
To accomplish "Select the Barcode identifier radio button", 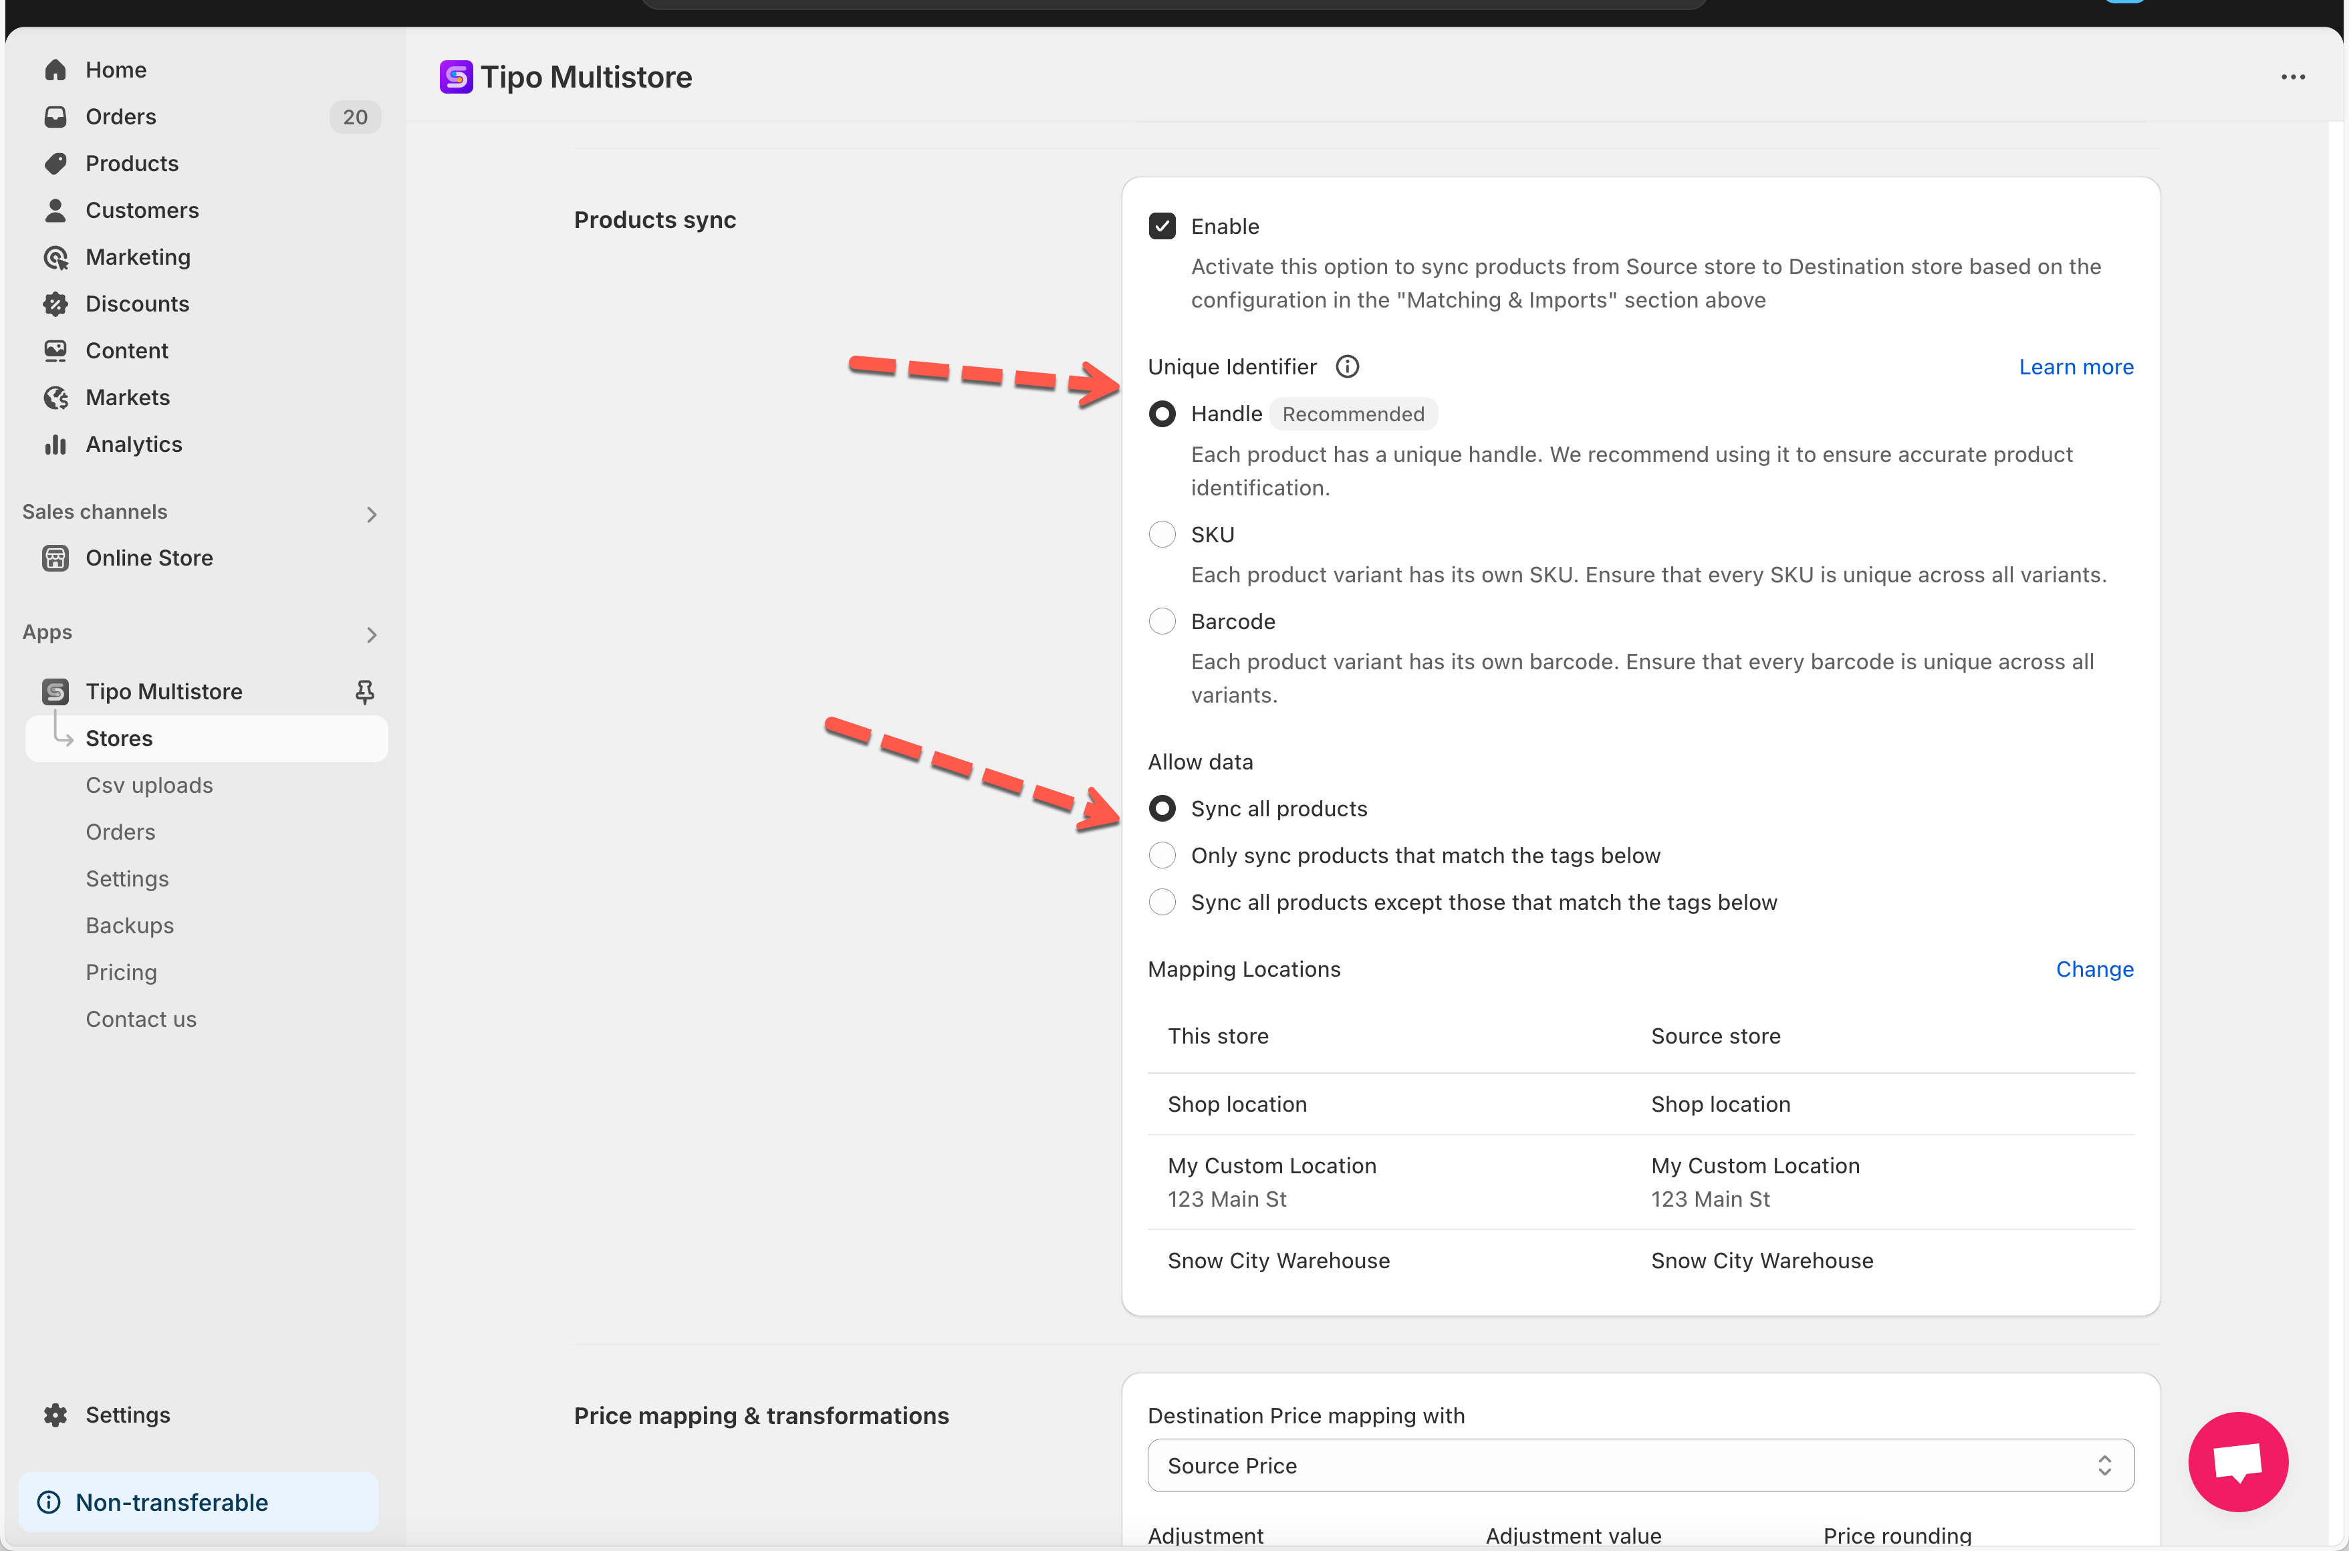I will click(x=1162, y=621).
